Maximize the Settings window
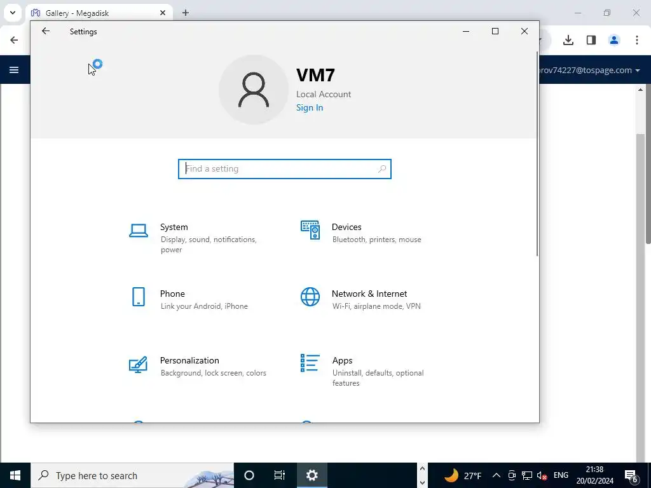The width and height of the screenshot is (651, 488). [x=495, y=31]
